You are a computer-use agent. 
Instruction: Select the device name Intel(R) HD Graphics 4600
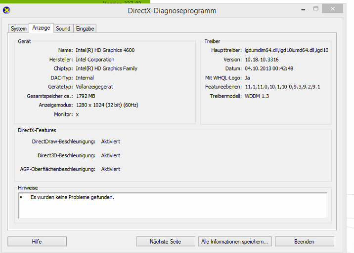point(105,50)
